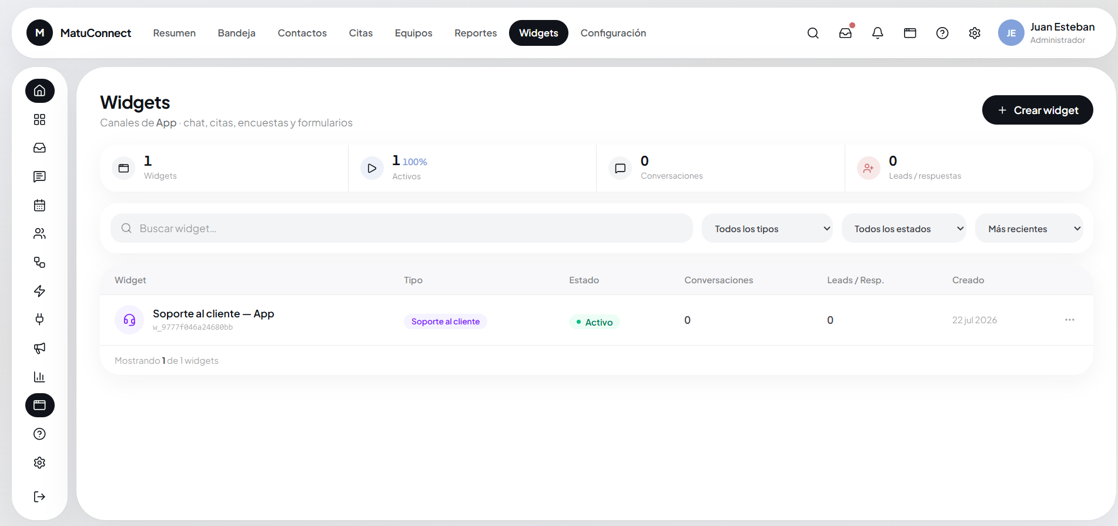Go to the Citas tab
This screenshot has width=1118, height=526.
click(x=361, y=33)
